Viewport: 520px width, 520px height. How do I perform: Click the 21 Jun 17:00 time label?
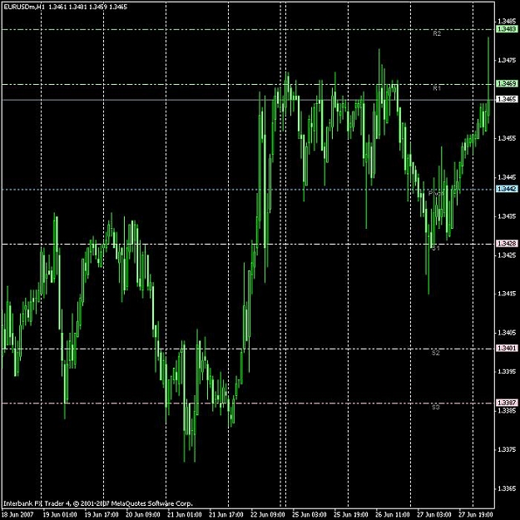pyautogui.click(x=226, y=515)
